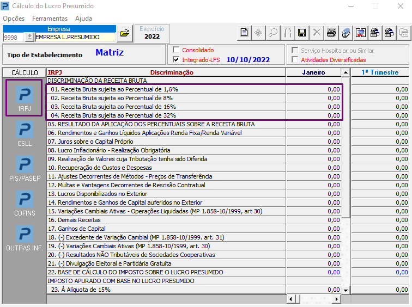The image size is (412, 307).
Task: Save with the floppy disk icon
Action: tap(302, 33)
